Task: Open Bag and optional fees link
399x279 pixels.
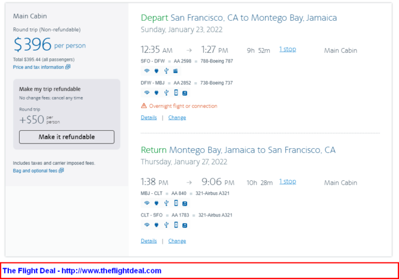Action: 35,171
